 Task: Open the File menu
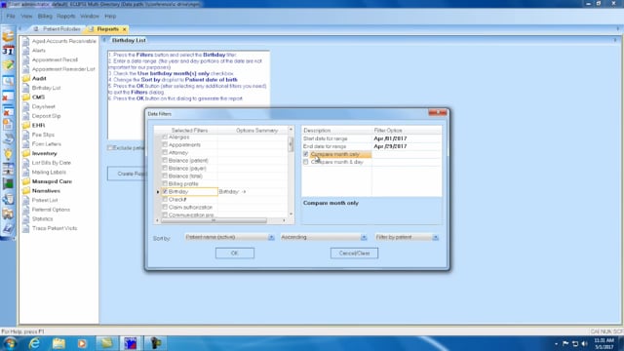11,17
